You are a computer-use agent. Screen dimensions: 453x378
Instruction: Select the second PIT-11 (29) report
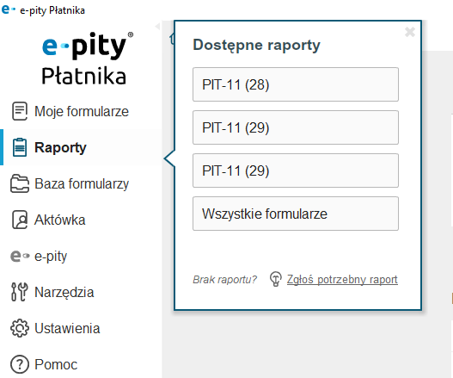click(296, 170)
